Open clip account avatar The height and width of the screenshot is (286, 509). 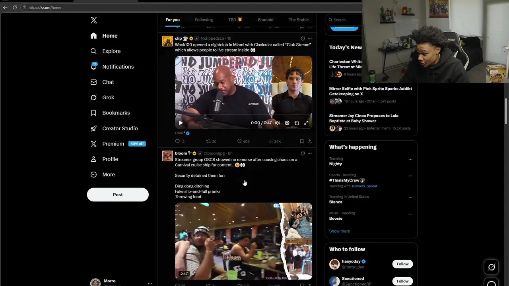pyautogui.click(x=167, y=41)
